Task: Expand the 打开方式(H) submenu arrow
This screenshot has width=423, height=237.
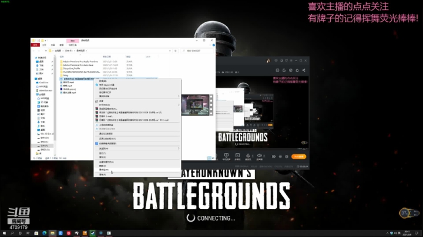Action: [179, 105]
